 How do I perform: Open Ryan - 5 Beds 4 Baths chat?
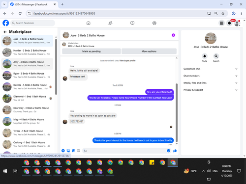tap(28, 75)
